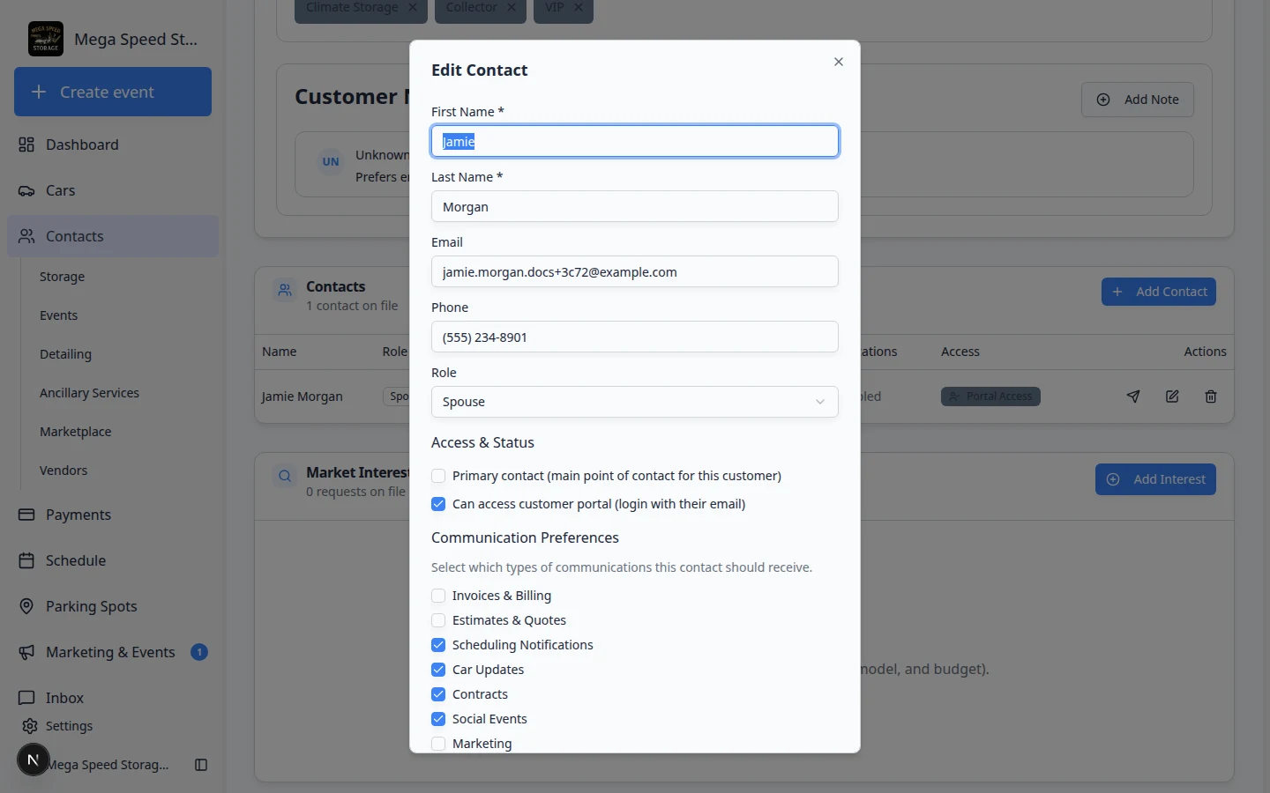Click the Payments card icon

[x=26, y=515]
